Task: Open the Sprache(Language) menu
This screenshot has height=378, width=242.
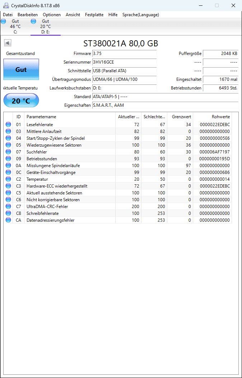Action: click(x=141, y=15)
